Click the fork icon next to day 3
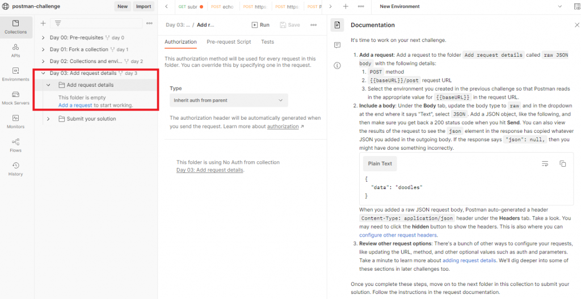The height and width of the screenshot is (299, 581). [120, 73]
